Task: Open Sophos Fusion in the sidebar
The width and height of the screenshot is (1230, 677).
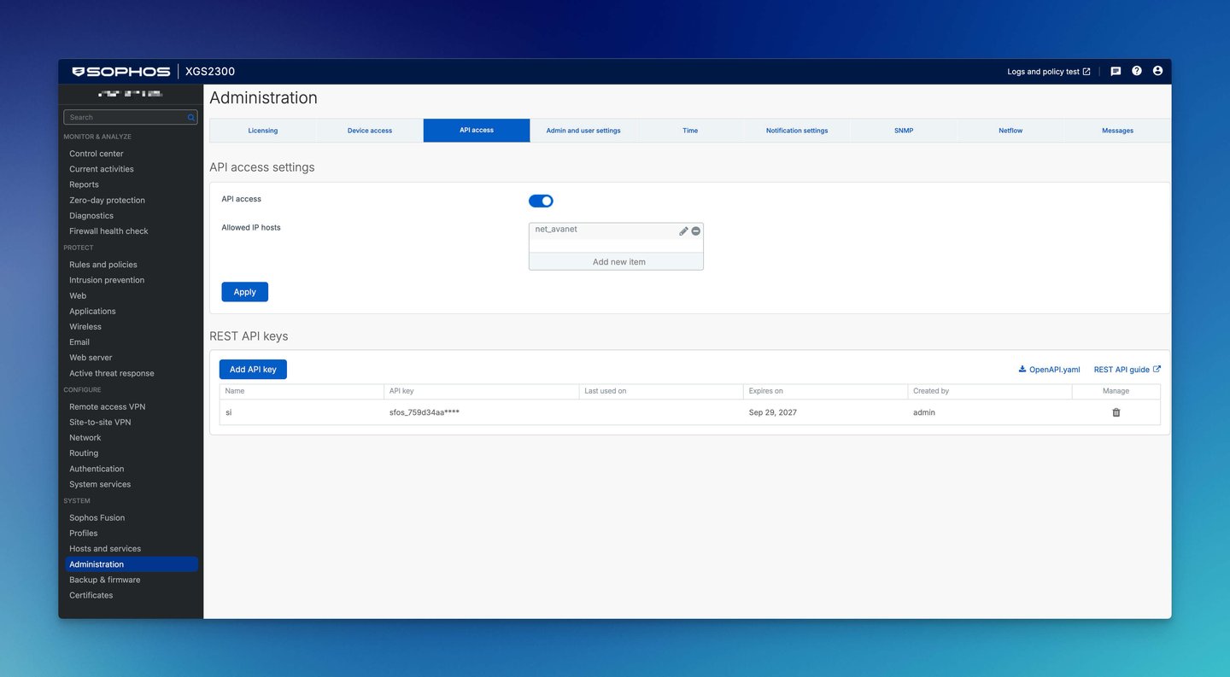Action: pyautogui.click(x=97, y=517)
